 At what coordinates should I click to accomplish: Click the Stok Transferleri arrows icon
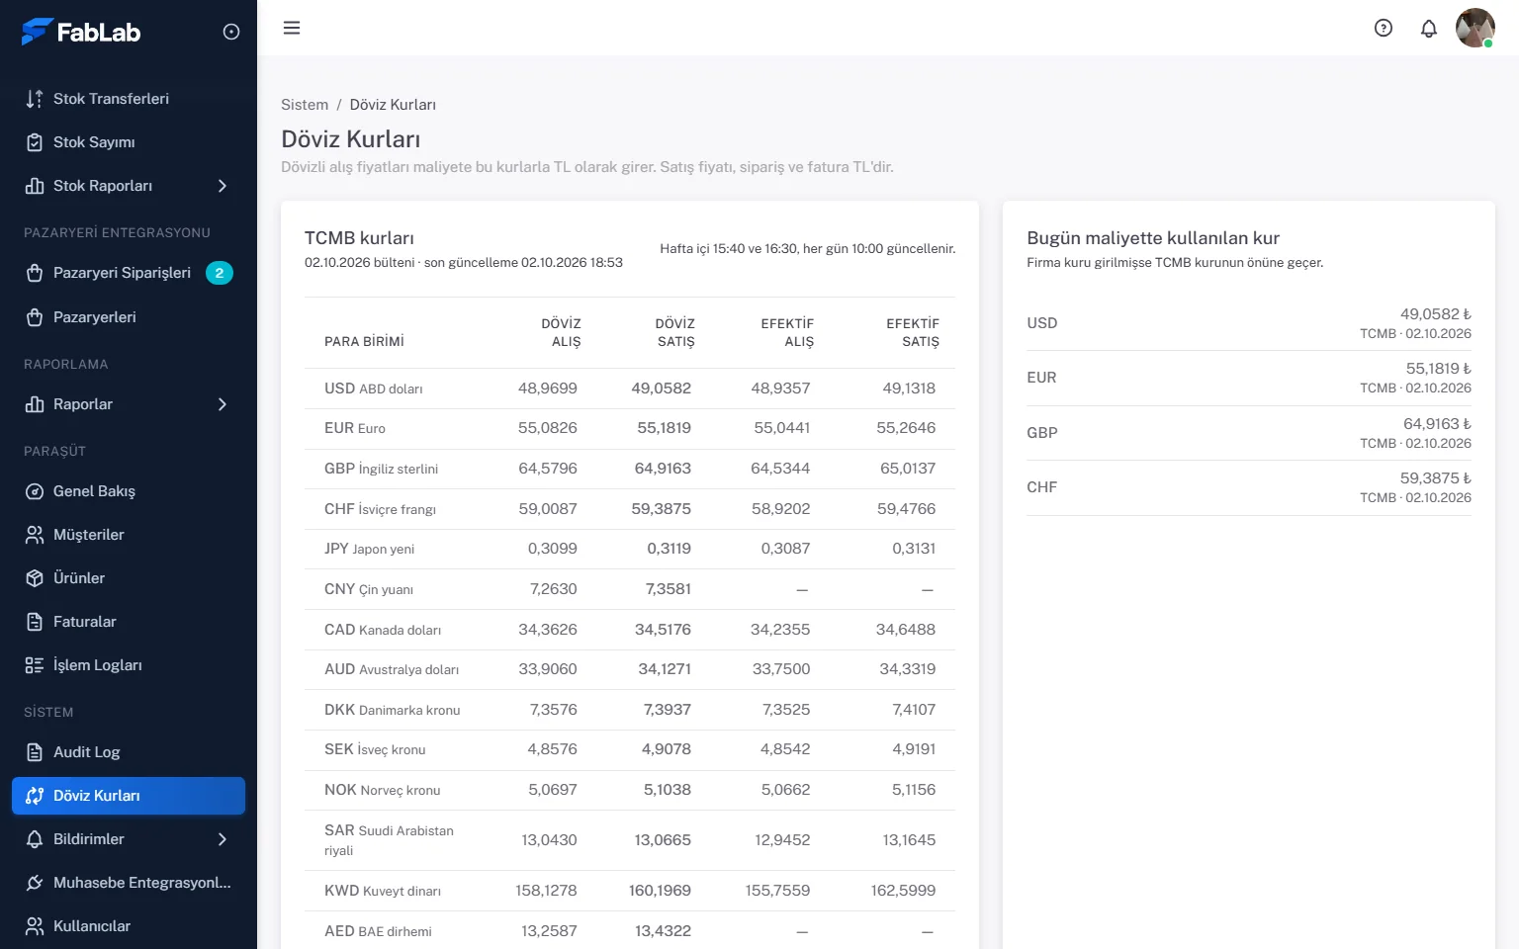[35, 99]
